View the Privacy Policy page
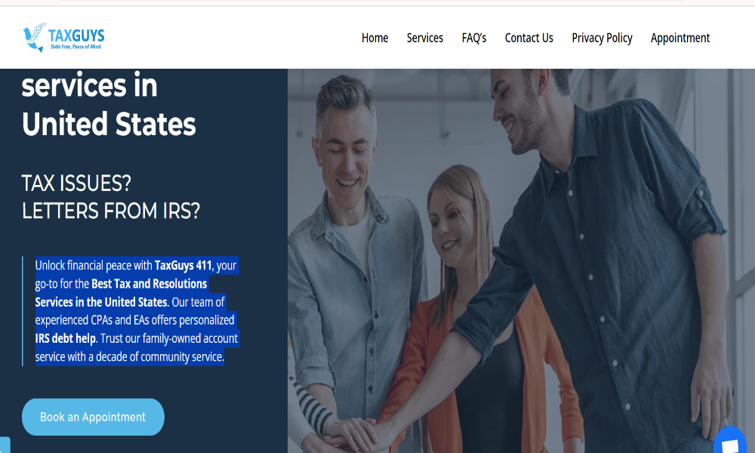Screen dimensions: 755x453 click(602, 38)
